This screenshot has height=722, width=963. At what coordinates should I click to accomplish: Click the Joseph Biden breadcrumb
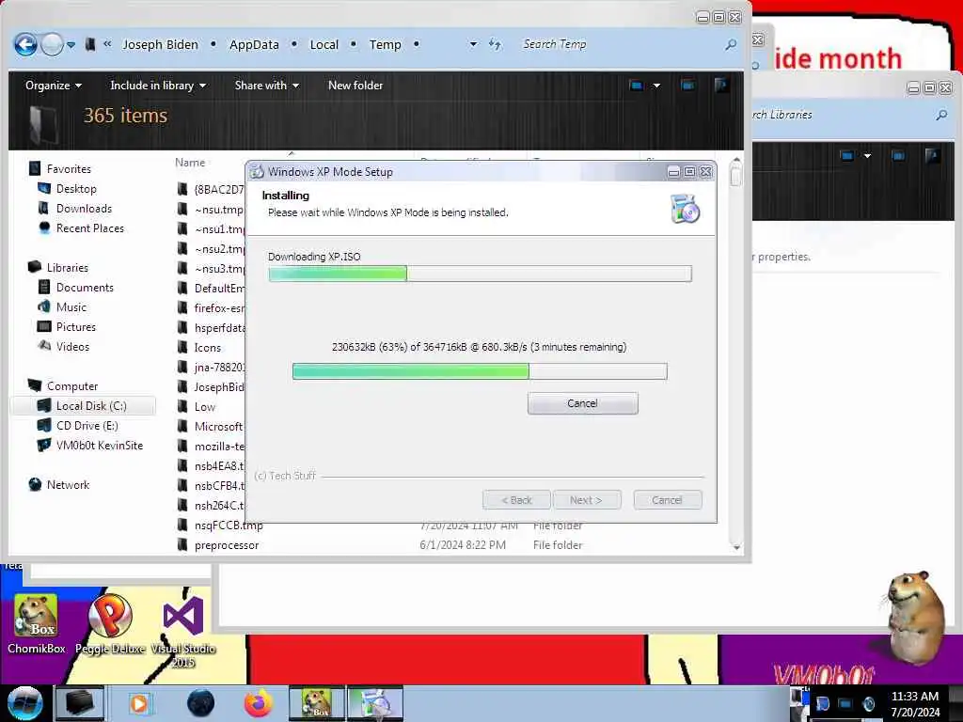pos(160,45)
